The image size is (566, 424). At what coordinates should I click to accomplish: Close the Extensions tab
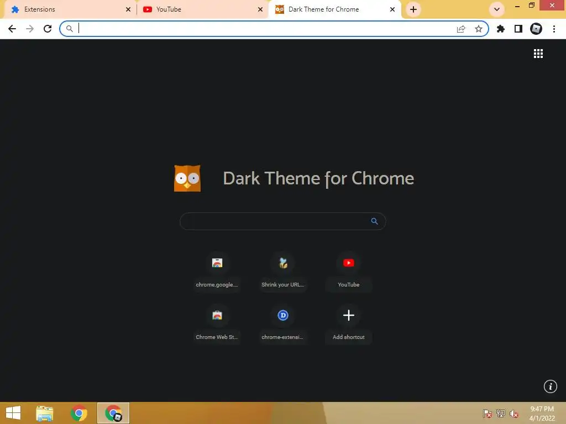pos(128,9)
